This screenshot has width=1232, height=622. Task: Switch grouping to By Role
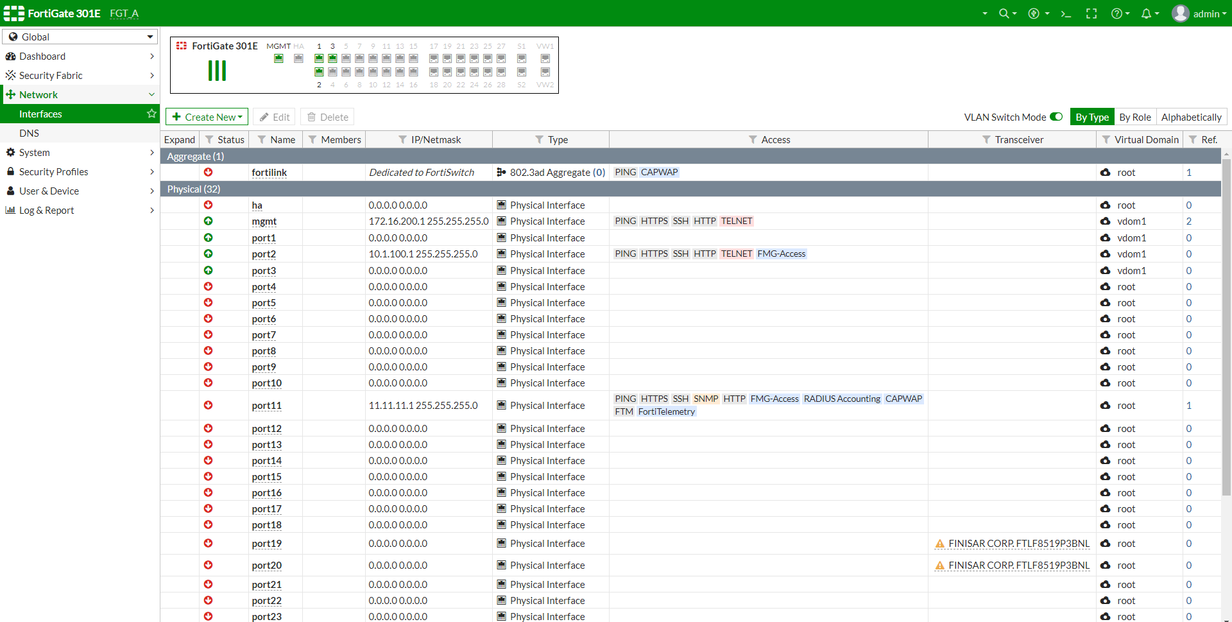[x=1134, y=117]
